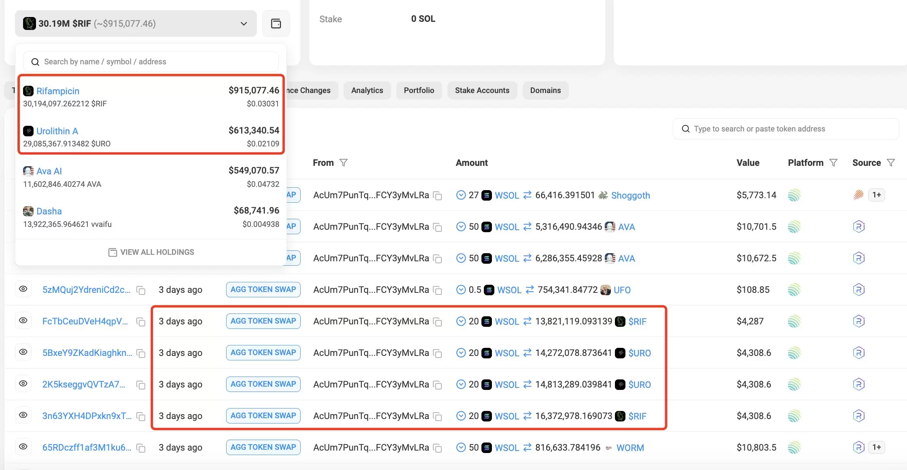Copy the FcTbCeuDVeH4qpV signature
The image size is (907, 470).
(x=141, y=322)
